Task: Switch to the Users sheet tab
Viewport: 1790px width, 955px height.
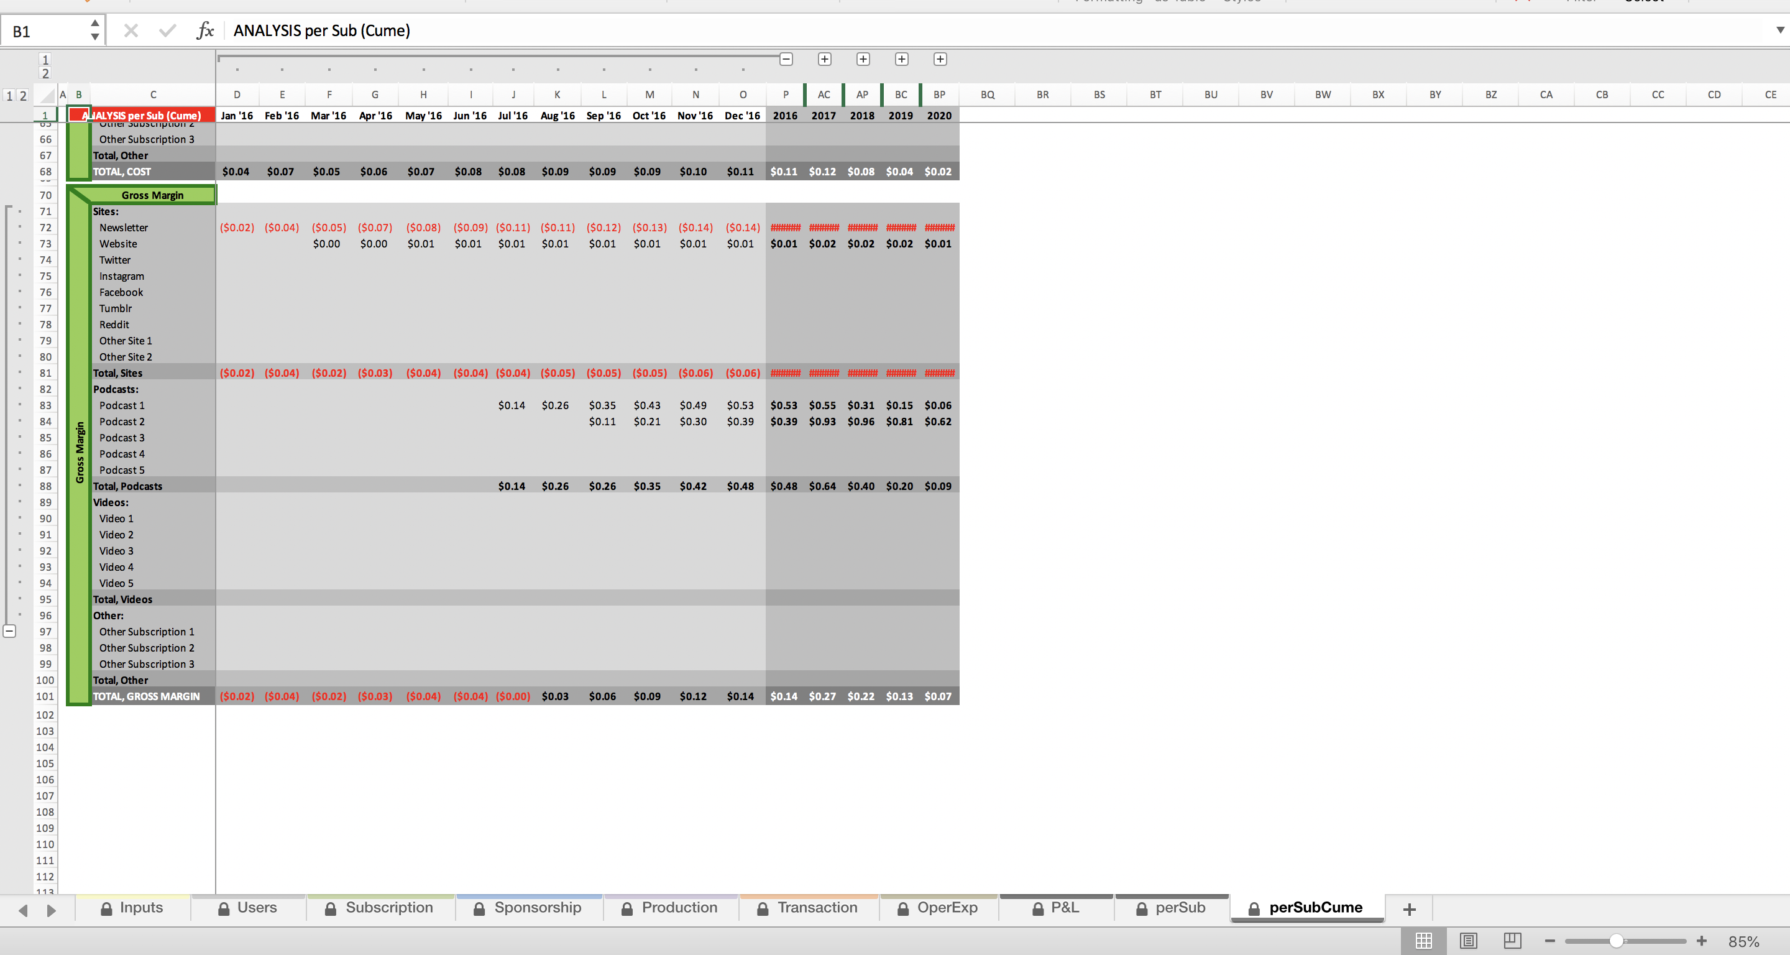Action: tap(248, 908)
